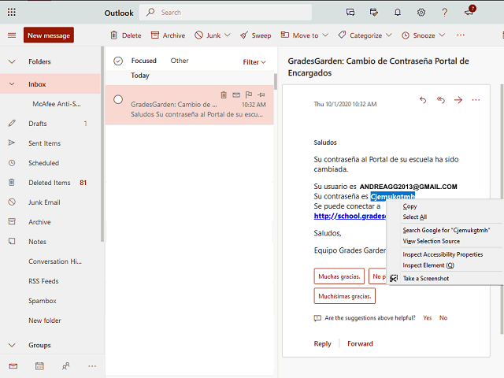Choose View Selection Source

431,241
